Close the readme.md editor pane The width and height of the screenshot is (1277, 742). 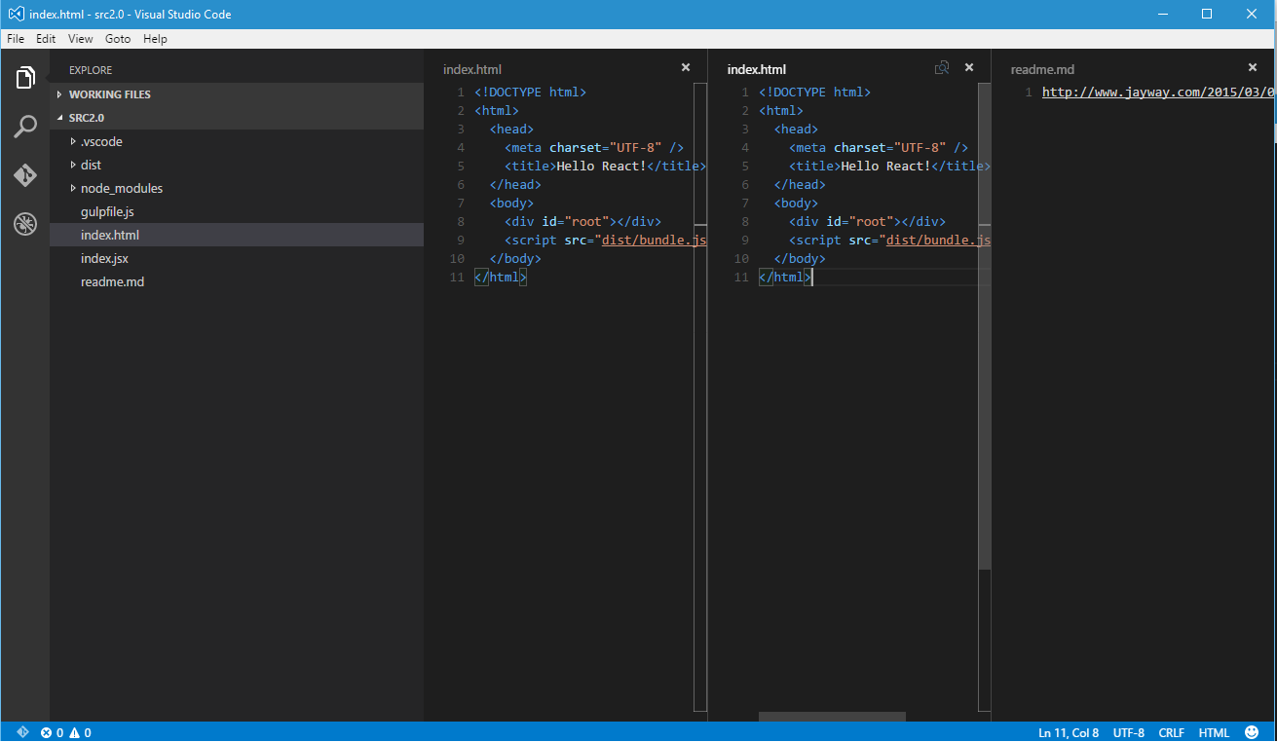(x=1253, y=68)
